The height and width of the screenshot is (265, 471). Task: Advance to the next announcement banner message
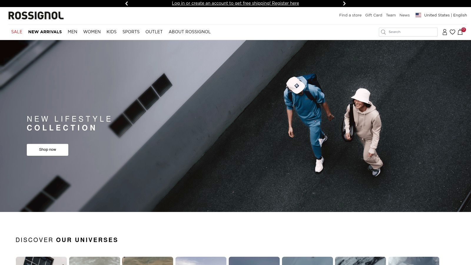tap(344, 4)
